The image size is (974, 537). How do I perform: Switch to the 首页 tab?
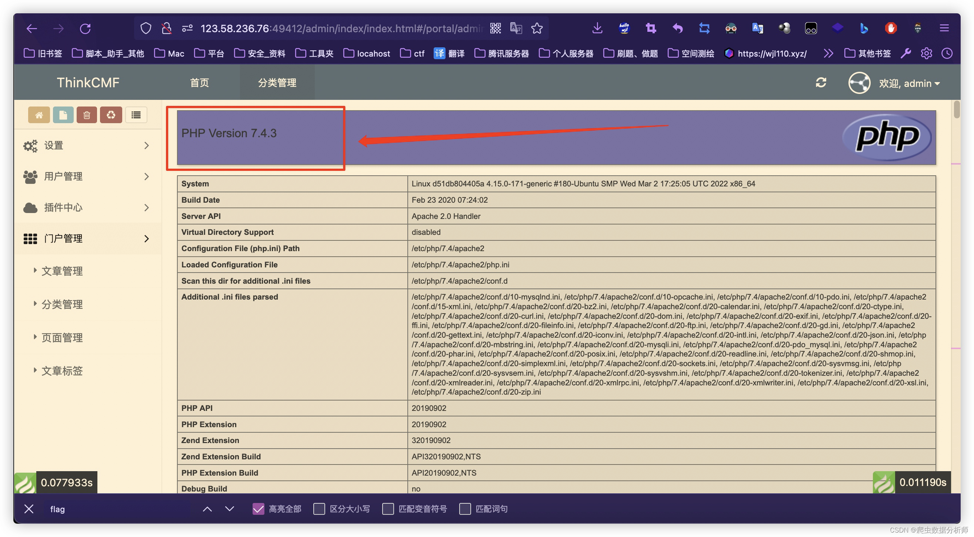(199, 82)
